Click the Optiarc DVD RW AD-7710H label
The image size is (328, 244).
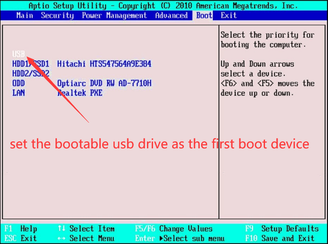[104, 84]
